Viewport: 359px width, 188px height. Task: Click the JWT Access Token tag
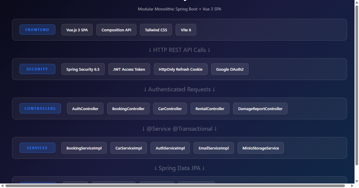pyautogui.click(x=129, y=69)
